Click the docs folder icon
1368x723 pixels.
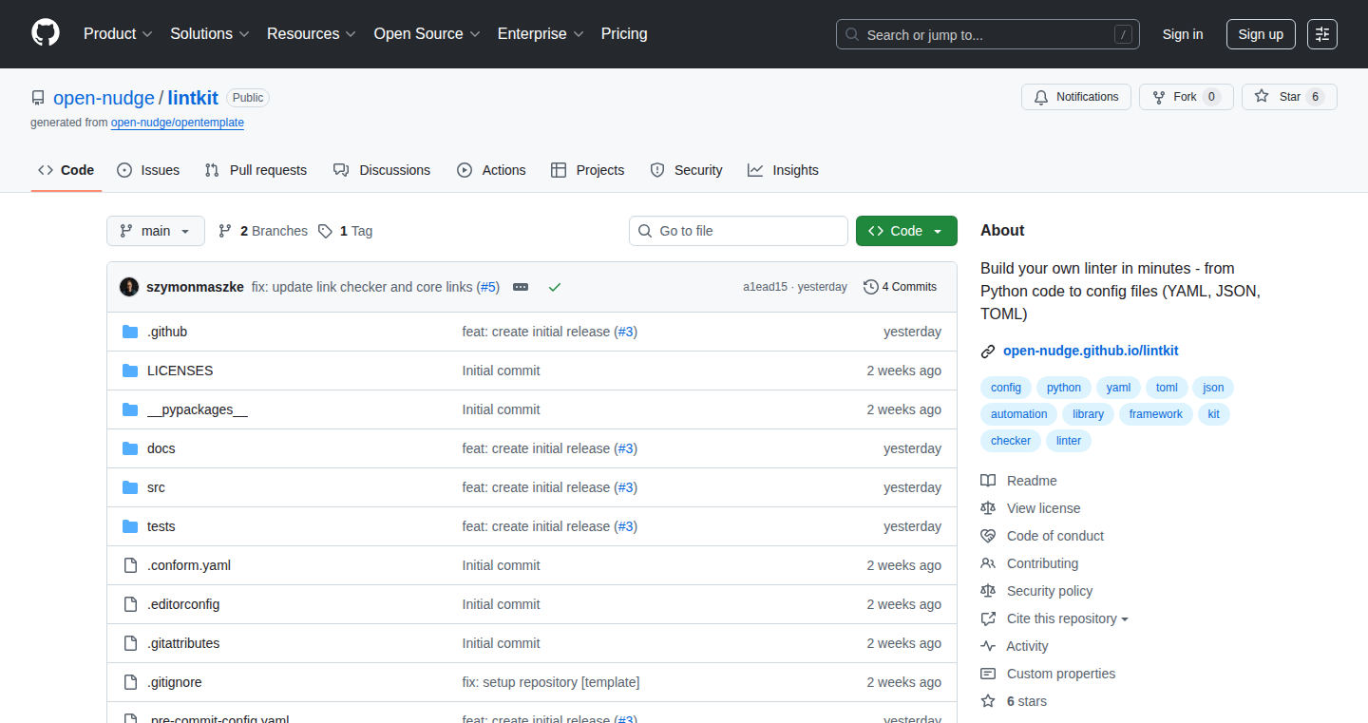pos(130,448)
